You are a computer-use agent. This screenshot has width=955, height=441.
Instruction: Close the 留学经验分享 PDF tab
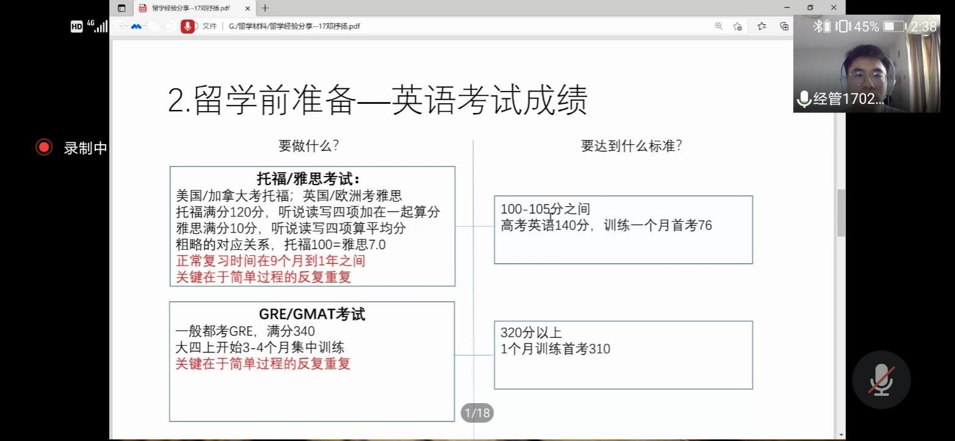(247, 8)
